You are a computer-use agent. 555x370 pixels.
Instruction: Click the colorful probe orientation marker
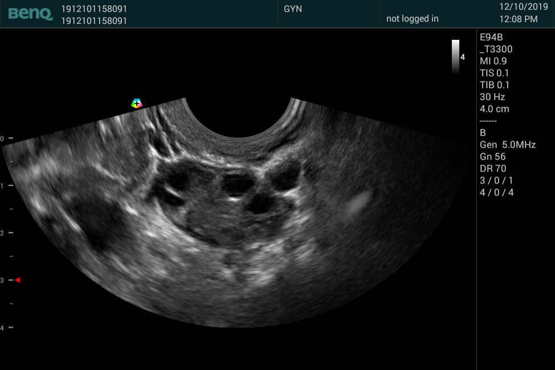[x=137, y=103]
